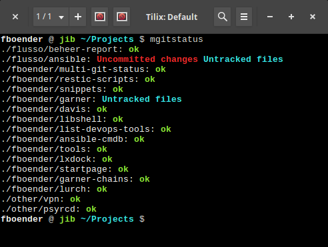Click the red Uncommitted changes text

click(147, 59)
